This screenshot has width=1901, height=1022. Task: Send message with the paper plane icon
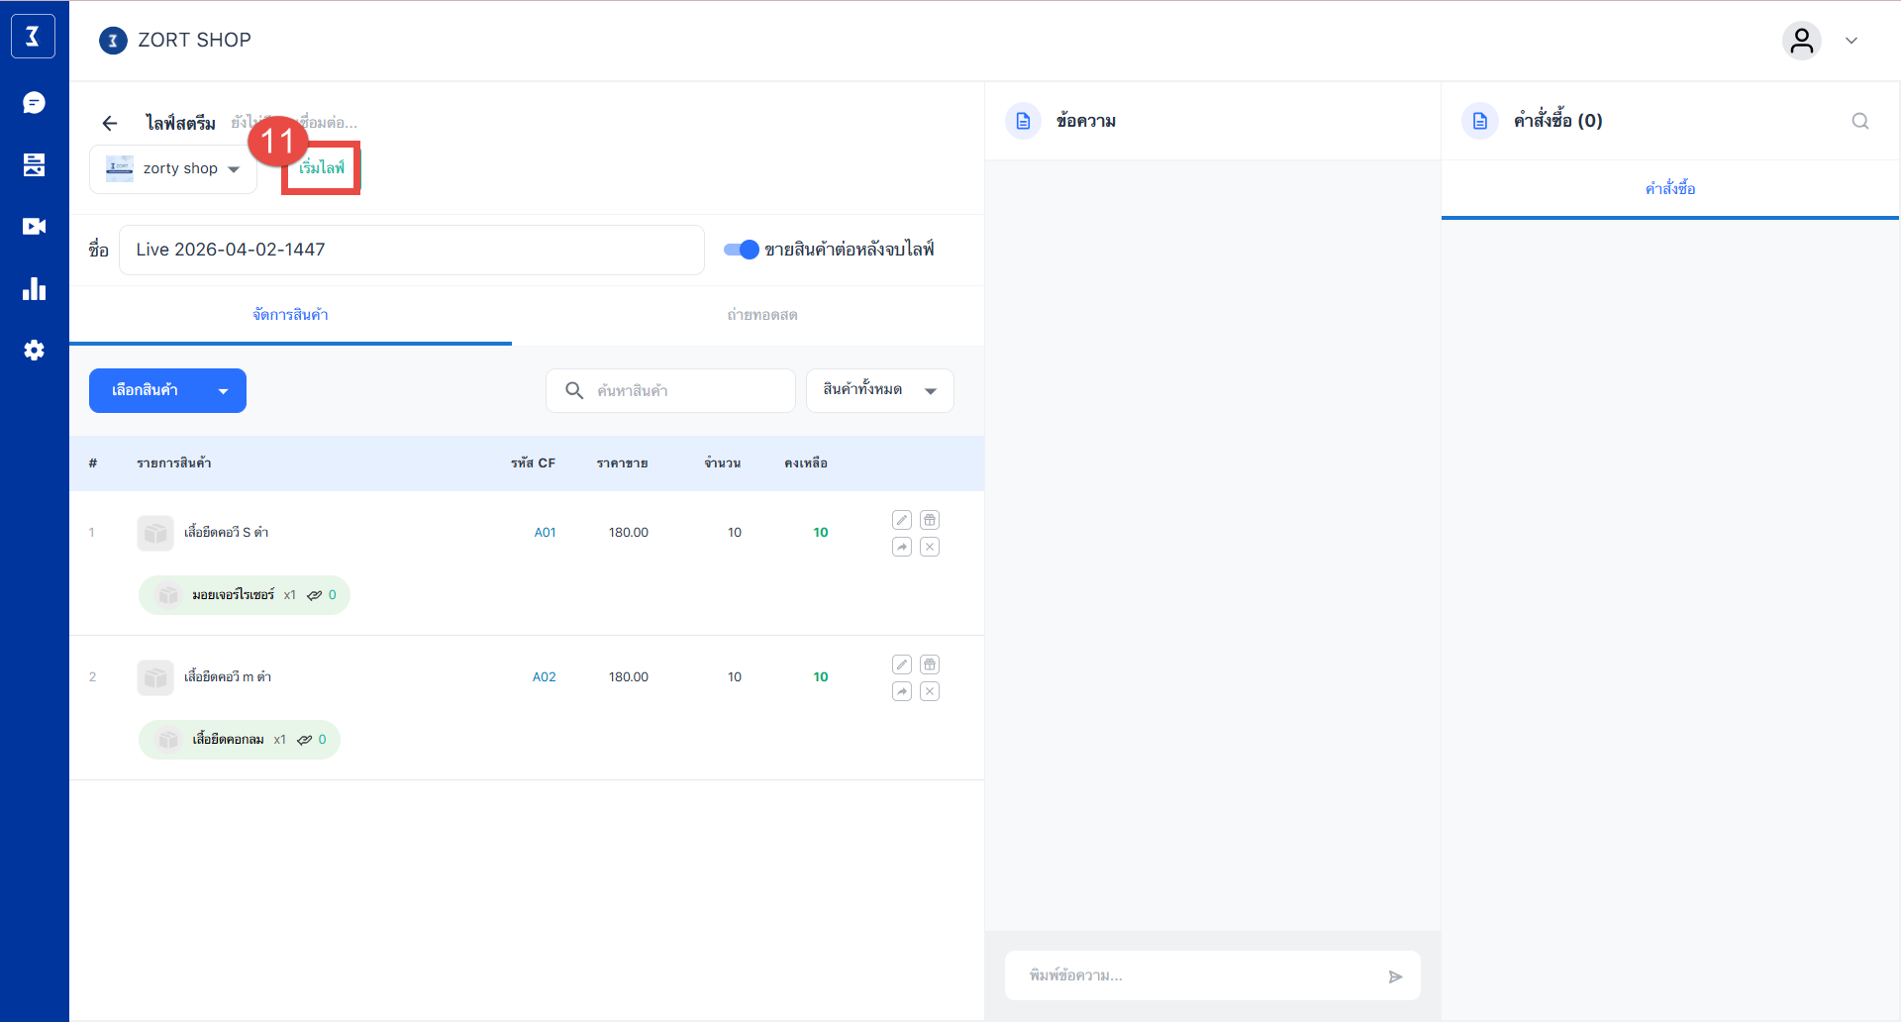pos(1395,976)
